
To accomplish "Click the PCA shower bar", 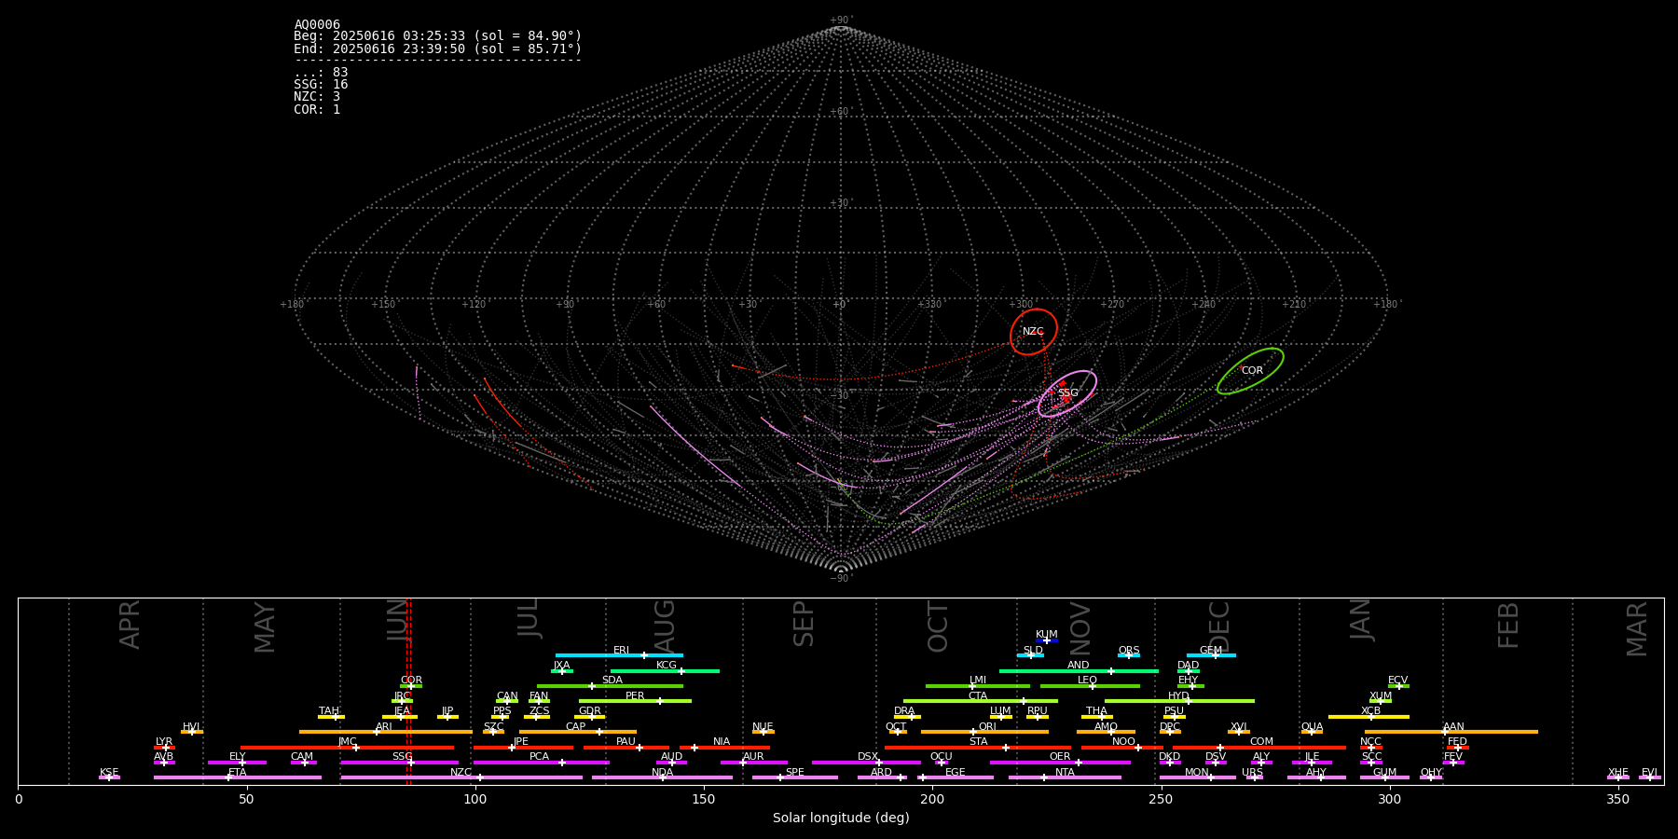I will (x=541, y=763).
